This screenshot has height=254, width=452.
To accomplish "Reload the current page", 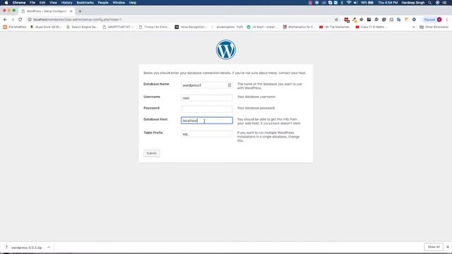I will [x=20, y=20].
